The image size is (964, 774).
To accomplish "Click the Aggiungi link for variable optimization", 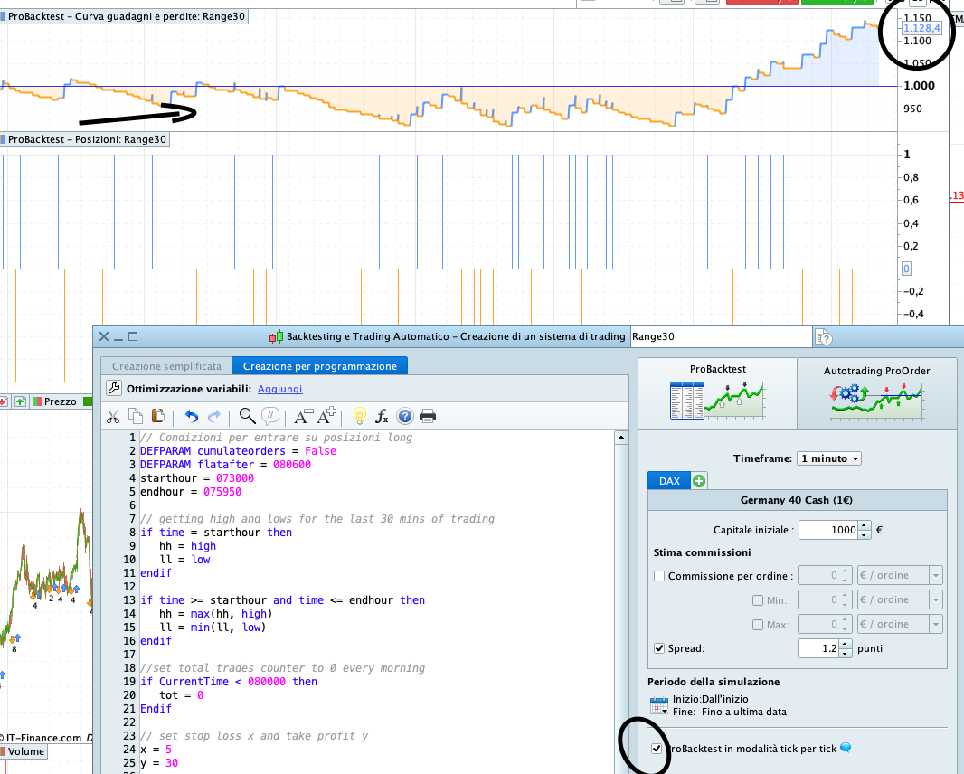I will tap(279, 389).
